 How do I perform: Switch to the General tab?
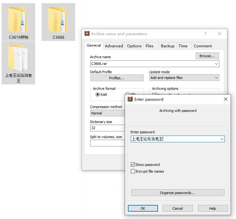click(x=94, y=45)
